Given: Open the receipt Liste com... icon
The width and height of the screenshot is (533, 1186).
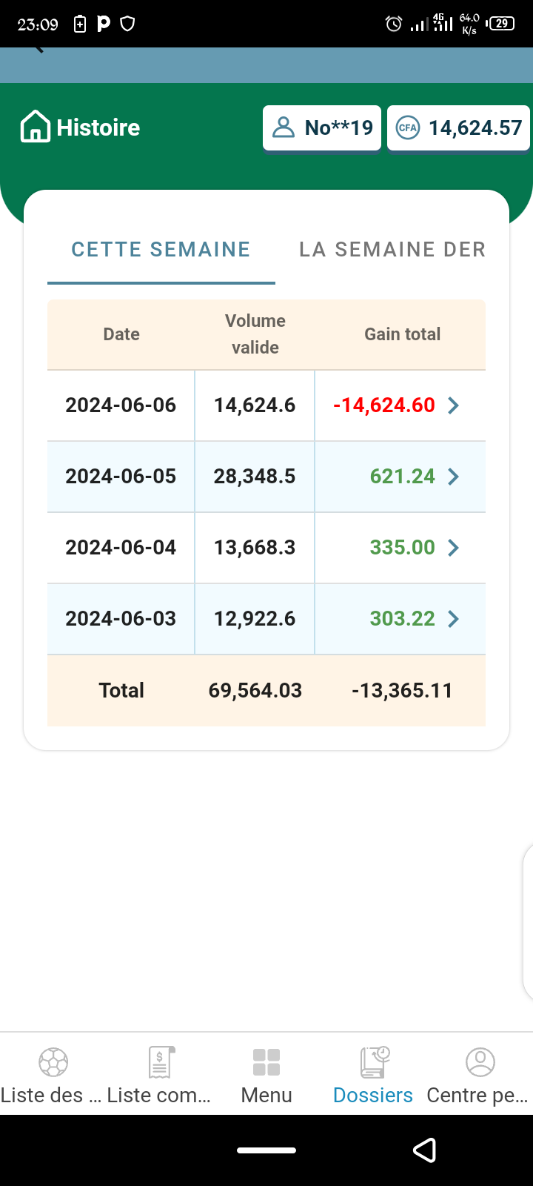Looking at the screenshot, I should 160,1062.
